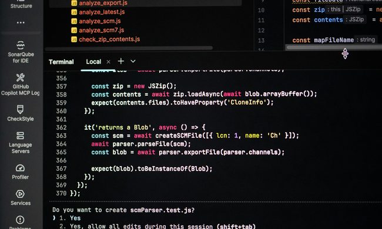Open the Language Servers panel
The width and height of the screenshot is (382, 229).
pyautogui.click(x=21, y=143)
